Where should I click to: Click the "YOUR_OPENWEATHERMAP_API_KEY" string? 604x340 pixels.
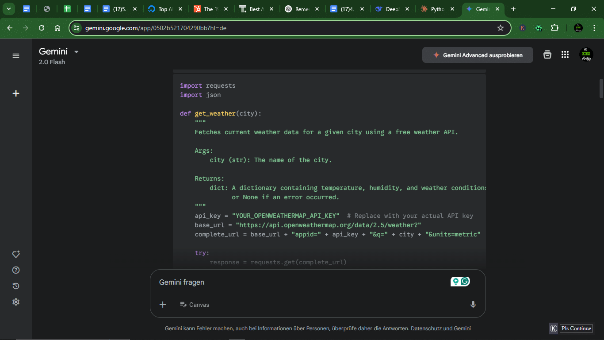point(286,216)
